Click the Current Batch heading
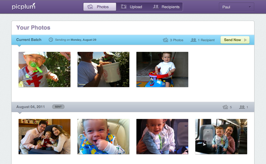Image resolution: width=266 pixels, height=164 pixels. click(x=29, y=40)
